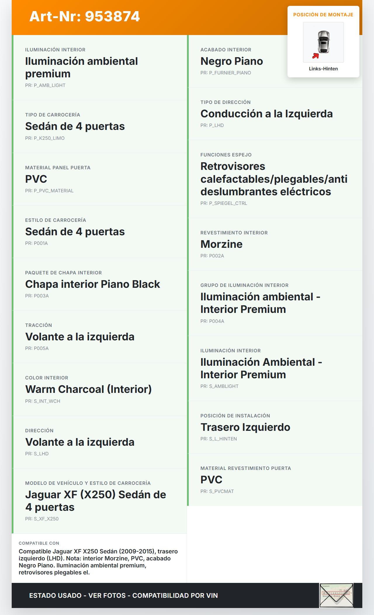This screenshot has width=374, height=615.
Task: Click the car mounting position diagram
Action: [323, 42]
